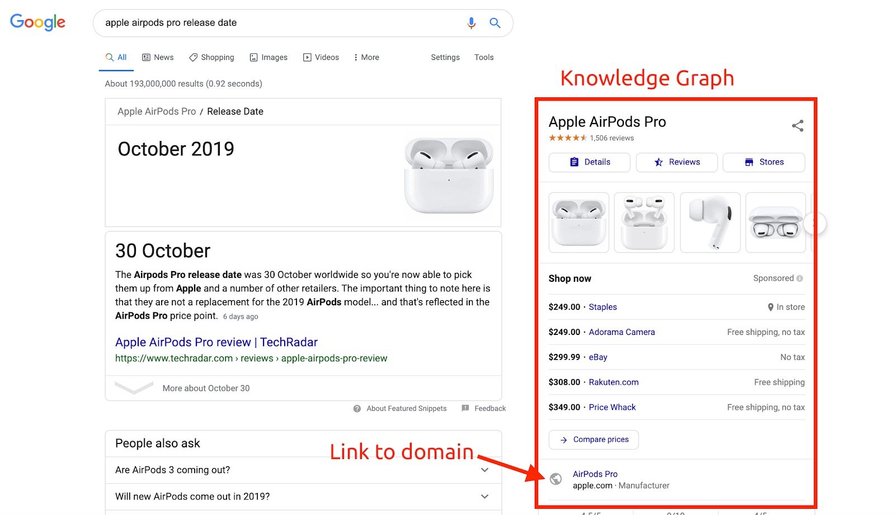Viewport: 895px width, 515px height.
Task: Click the search input field
Action: [x=252, y=23]
